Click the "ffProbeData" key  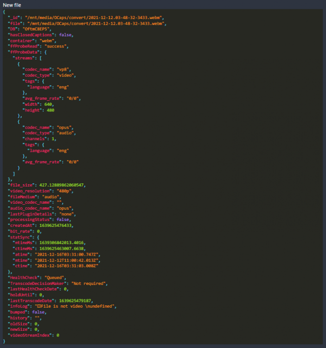[x=24, y=52]
